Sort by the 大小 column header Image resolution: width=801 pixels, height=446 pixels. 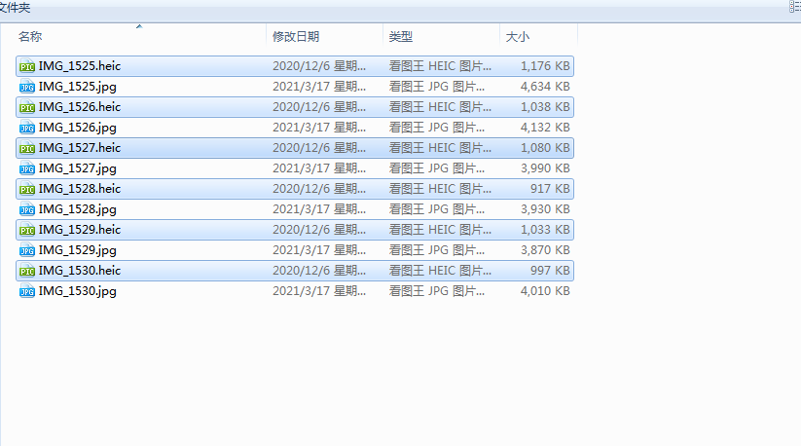pyautogui.click(x=518, y=37)
